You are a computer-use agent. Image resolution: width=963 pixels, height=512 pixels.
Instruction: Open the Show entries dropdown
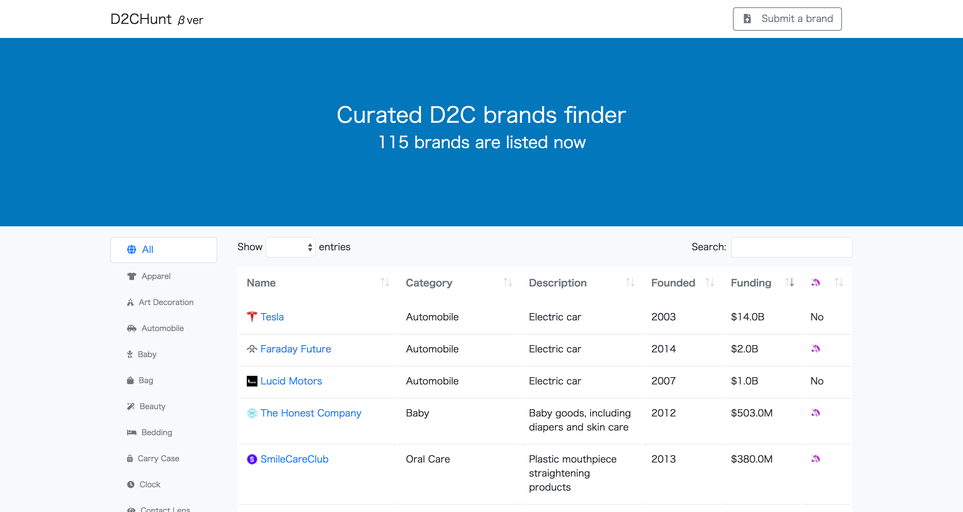point(291,247)
